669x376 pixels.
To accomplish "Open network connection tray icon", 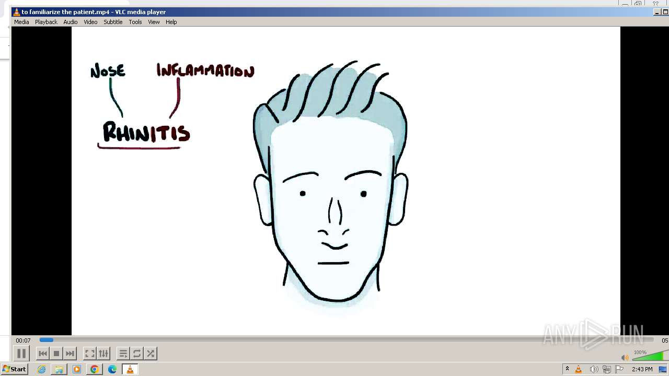I will click(x=607, y=369).
